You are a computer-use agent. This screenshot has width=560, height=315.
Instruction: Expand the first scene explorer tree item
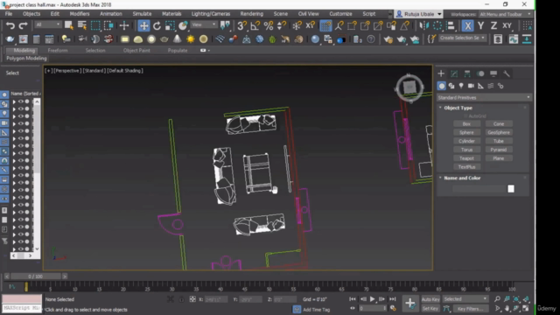[14, 101]
